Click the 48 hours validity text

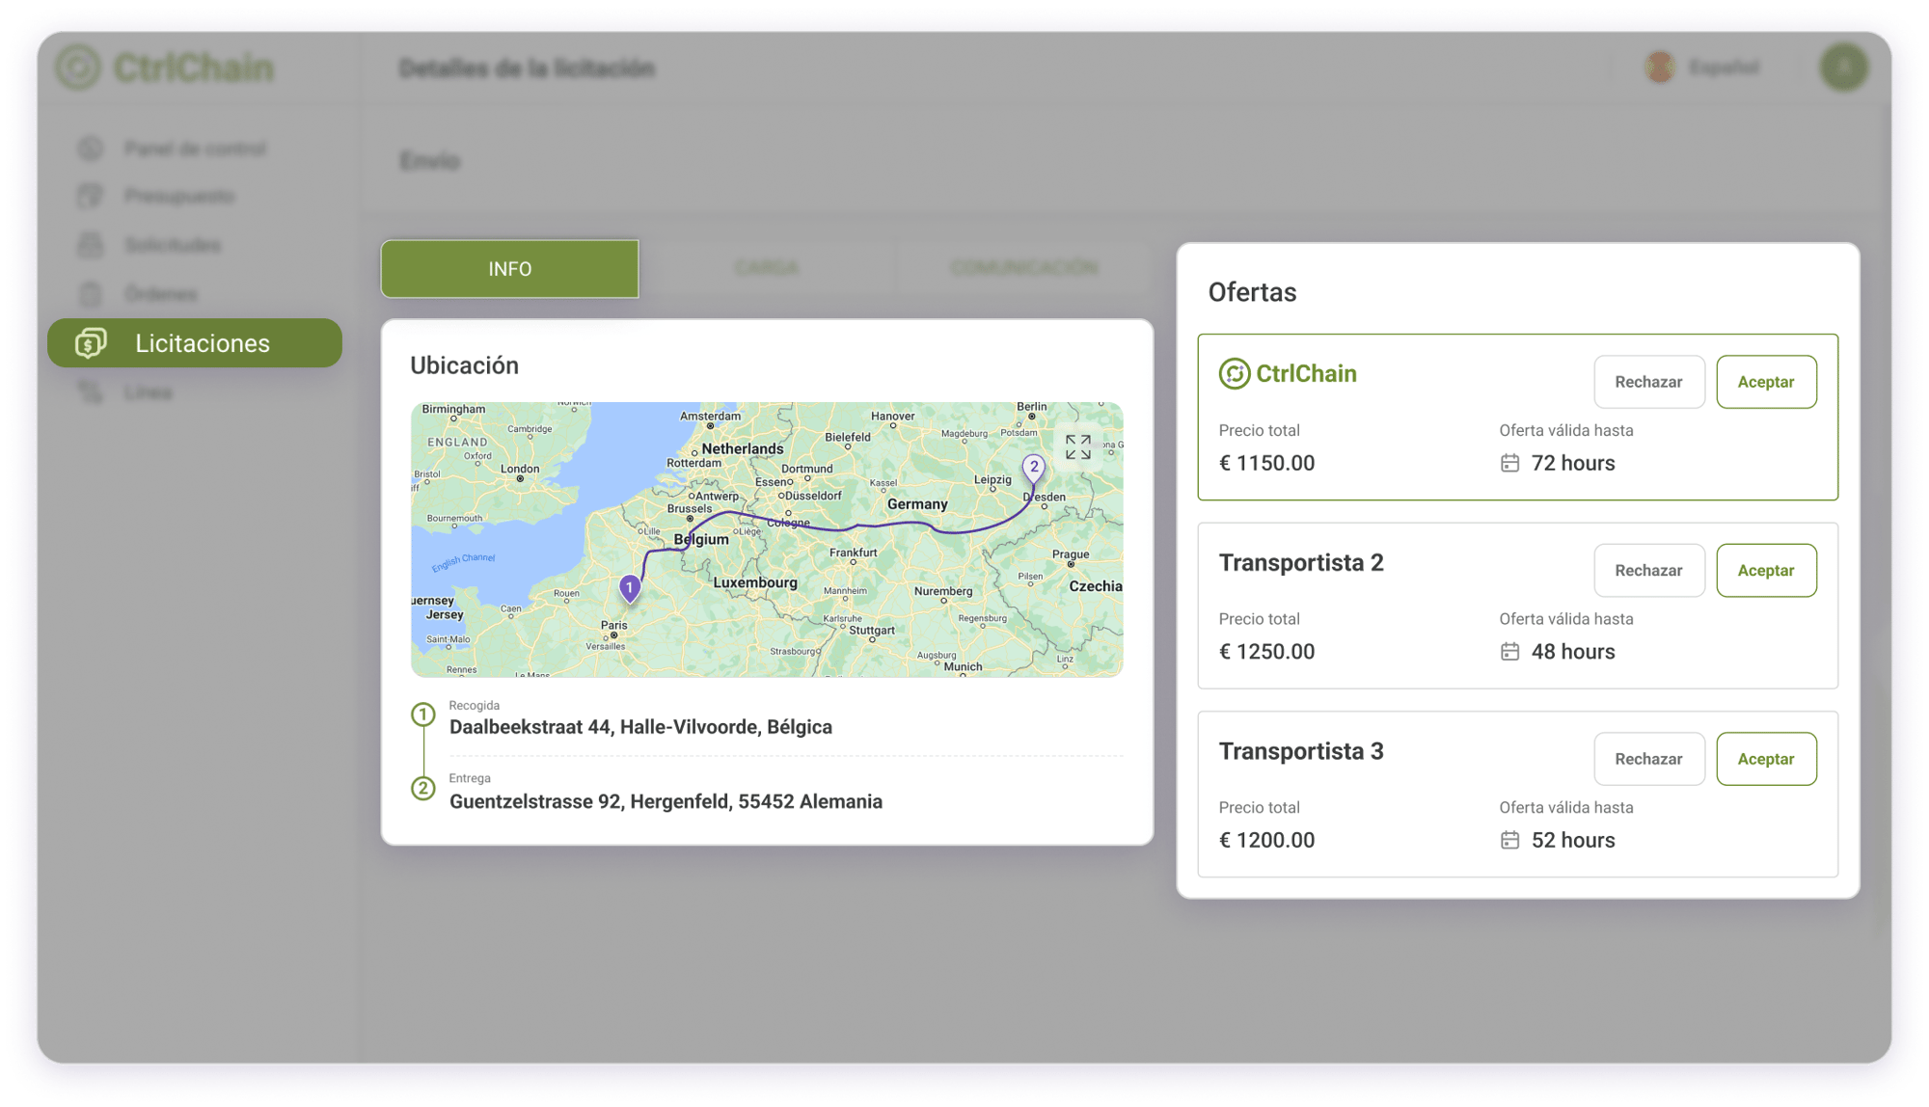(x=1573, y=652)
